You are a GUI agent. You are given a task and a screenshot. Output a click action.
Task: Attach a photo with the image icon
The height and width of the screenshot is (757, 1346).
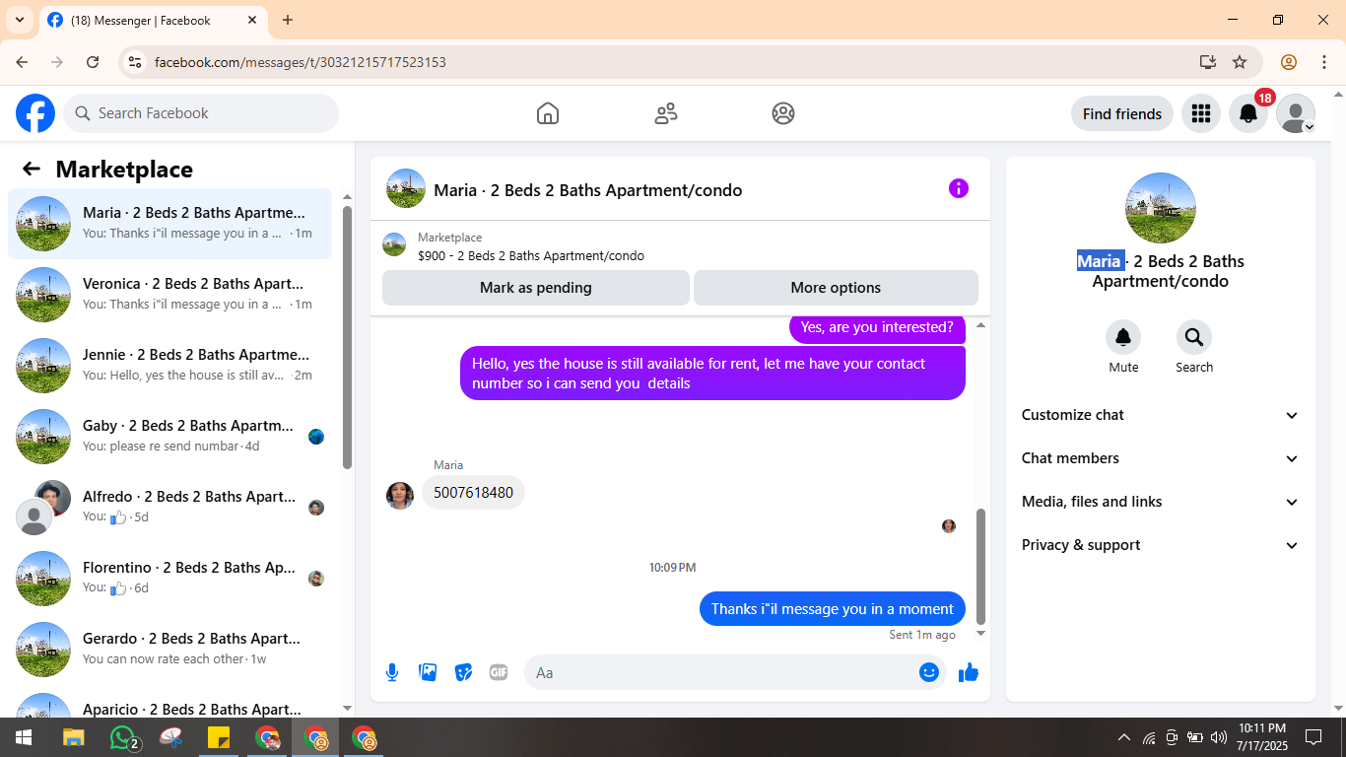428,672
